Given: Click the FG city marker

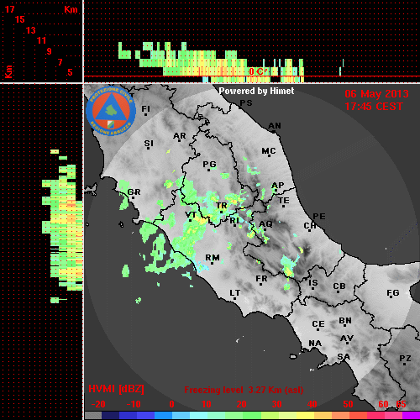Looking at the screenshot, I should (x=391, y=298).
